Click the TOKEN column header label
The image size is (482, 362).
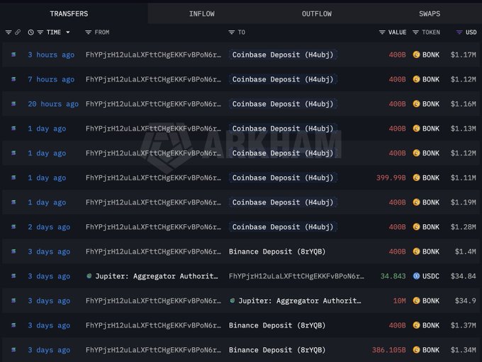[431, 33]
